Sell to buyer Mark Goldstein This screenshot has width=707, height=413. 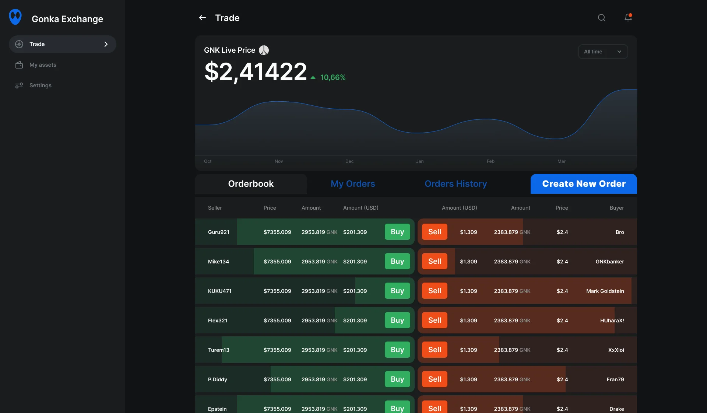[435, 291]
